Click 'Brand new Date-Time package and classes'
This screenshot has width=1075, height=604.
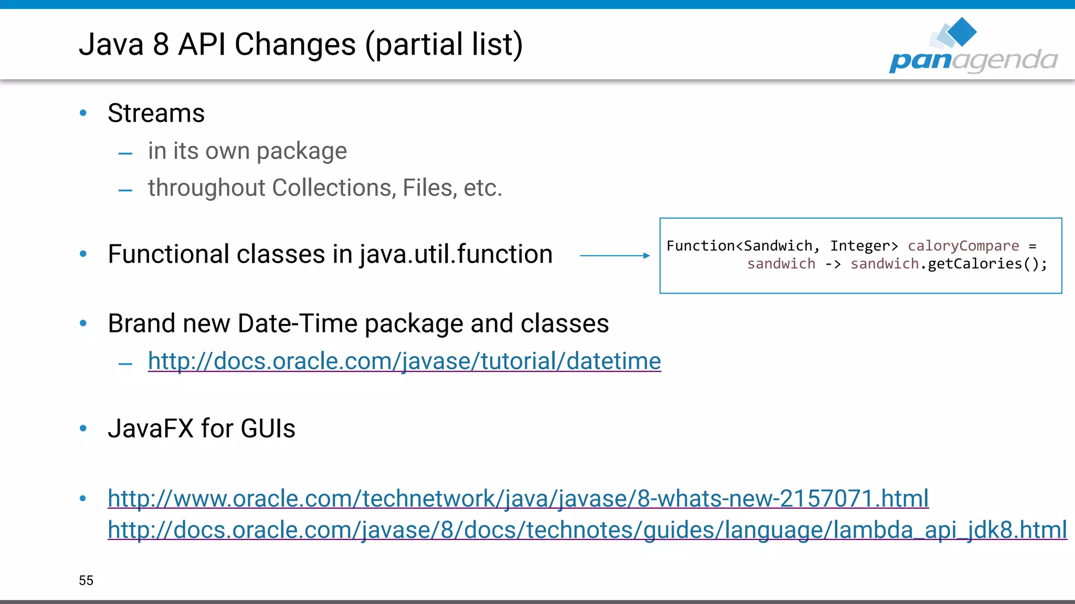358,323
